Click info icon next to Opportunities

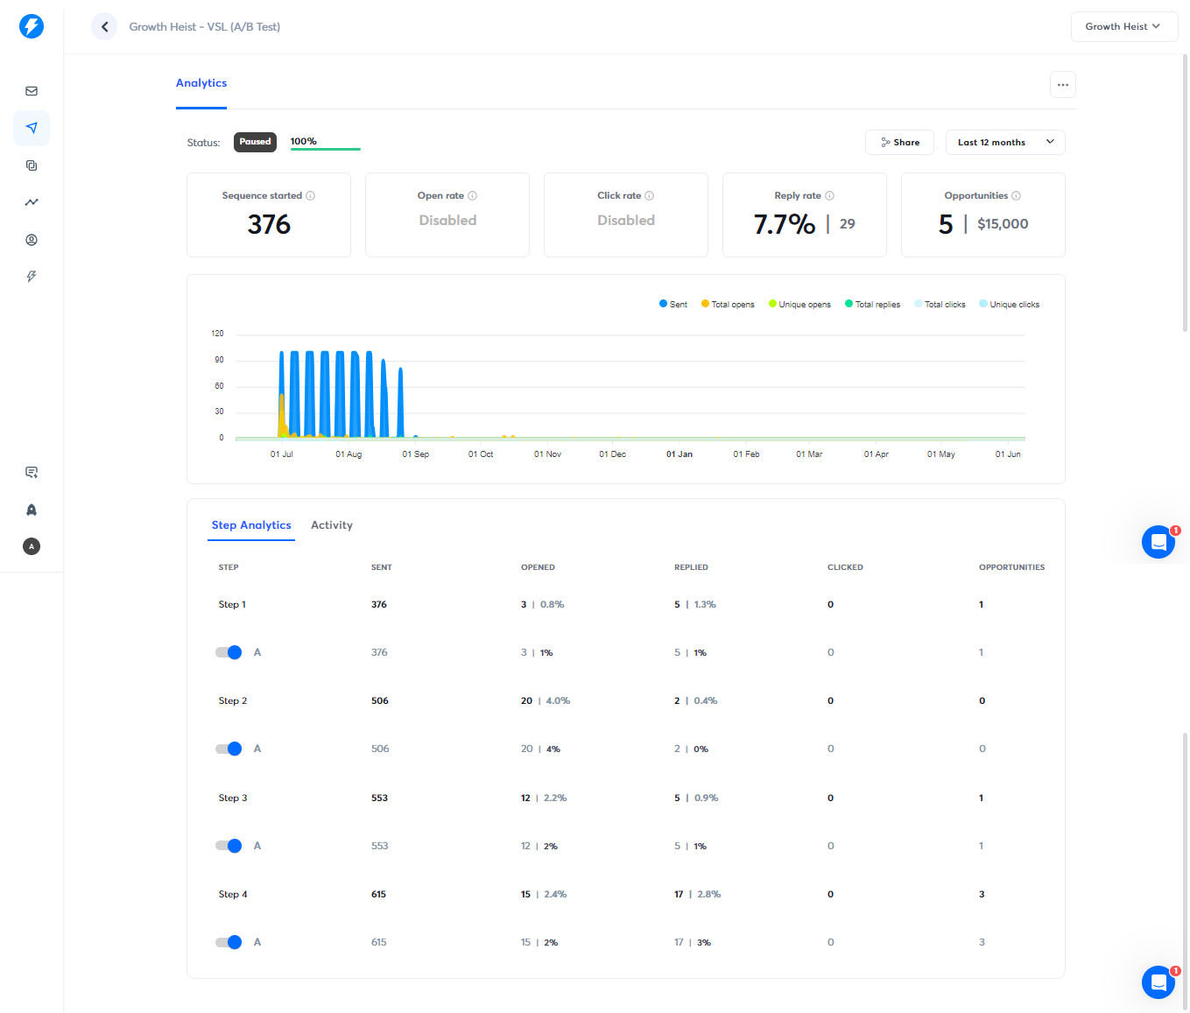coord(1016,196)
